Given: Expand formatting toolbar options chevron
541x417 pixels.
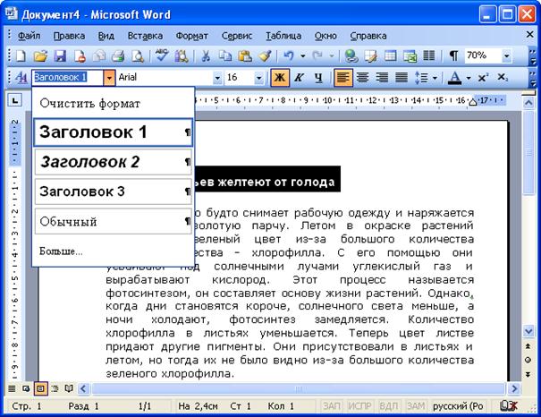Looking at the screenshot, I should [x=533, y=78].
